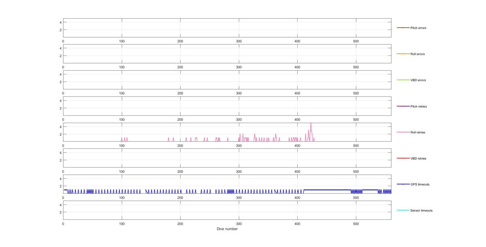Click the Pitch retries legend label
The height and width of the screenshot is (247, 486).
pos(418,106)
